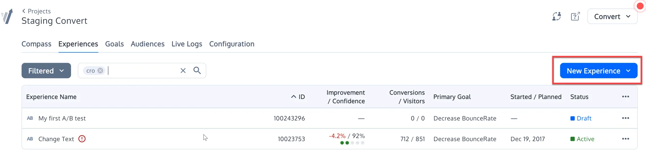Viewport: 646px width, 157px height.
Task: Sort by Conversions / Visitors column
Action: coord(407,97)
